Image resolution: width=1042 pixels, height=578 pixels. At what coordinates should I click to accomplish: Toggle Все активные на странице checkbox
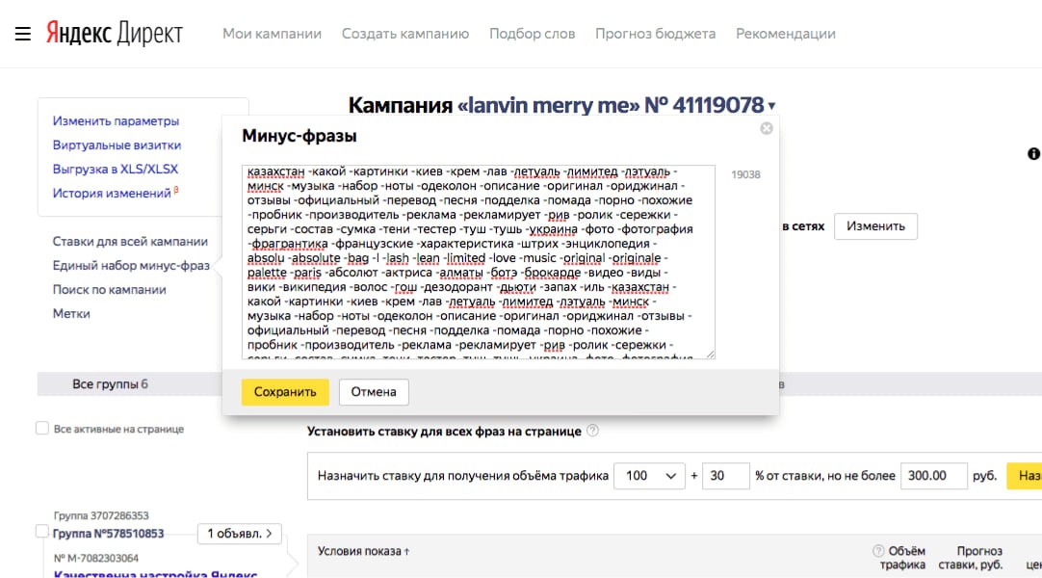(x=42, y=429)
